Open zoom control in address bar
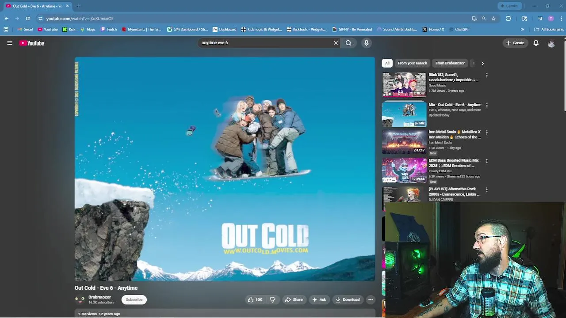 point(484,19)
